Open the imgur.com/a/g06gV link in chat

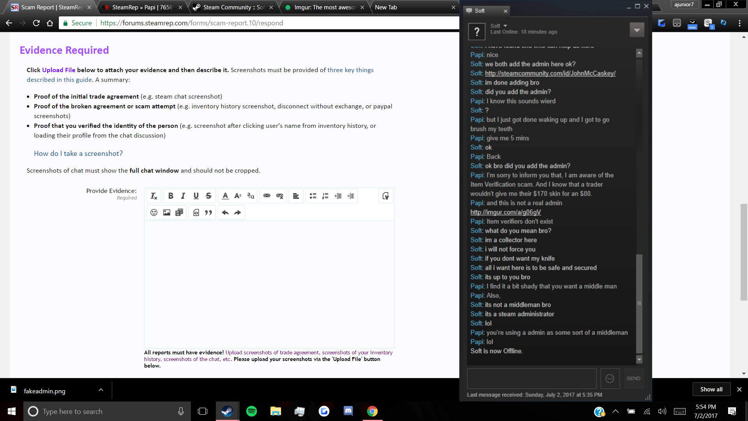pos(505,212)
